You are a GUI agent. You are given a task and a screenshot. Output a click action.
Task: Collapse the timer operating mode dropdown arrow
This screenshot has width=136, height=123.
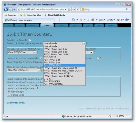84,43
